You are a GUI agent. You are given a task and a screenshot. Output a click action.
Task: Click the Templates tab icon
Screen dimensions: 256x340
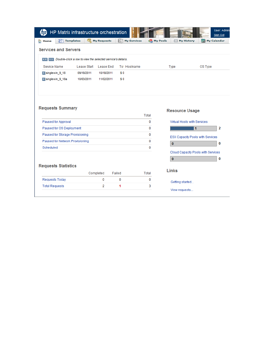pos(61,41)
